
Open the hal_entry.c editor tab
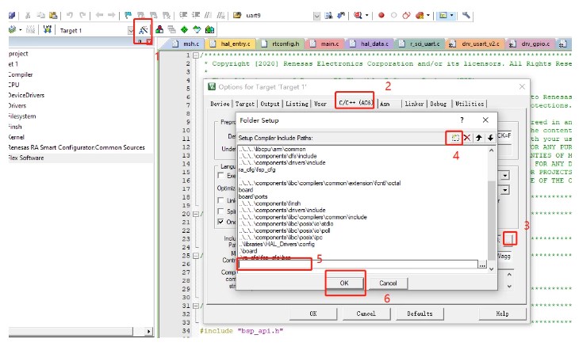point(231,44)
